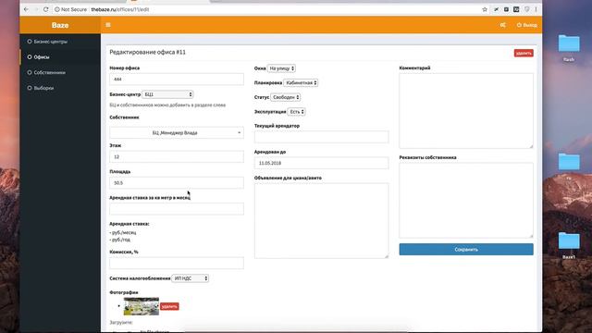Open the Окна dropdown
Viewport: 592px width, 333px height.
[281, 68]
